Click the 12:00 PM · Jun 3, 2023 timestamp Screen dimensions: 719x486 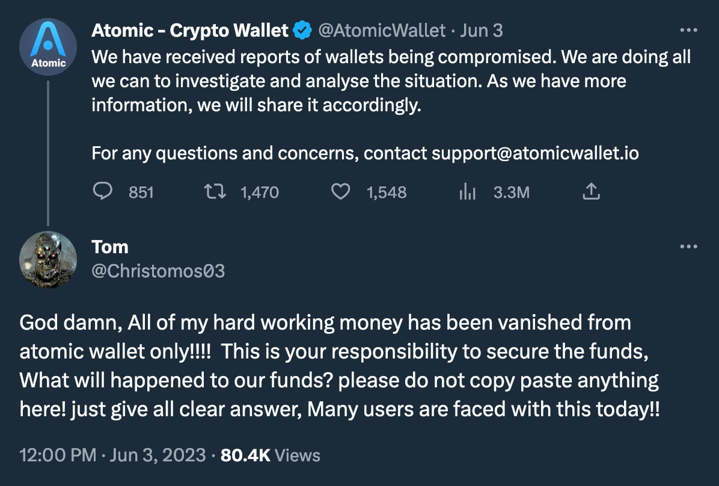click(113, 455)
